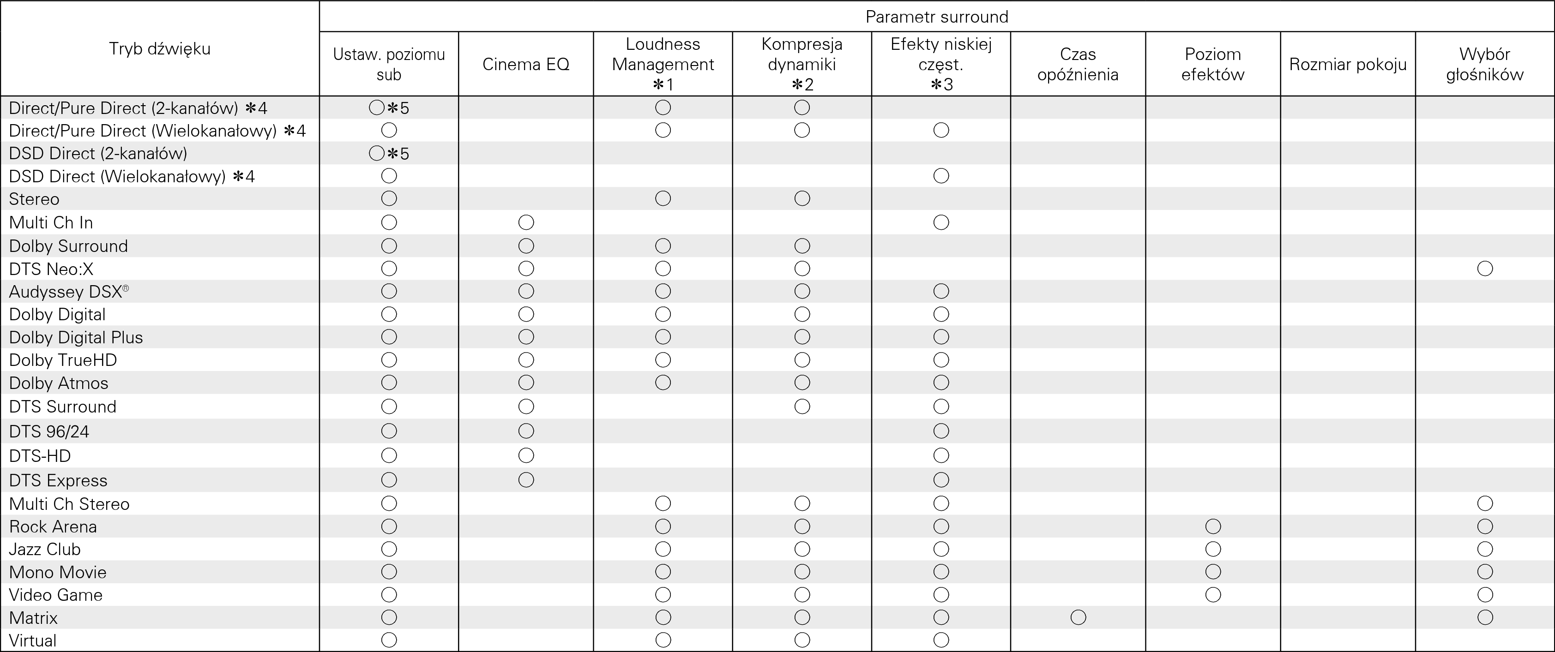Click Stereo circle under Loudness Management
1555x652 pixels.
click(663, 198)
